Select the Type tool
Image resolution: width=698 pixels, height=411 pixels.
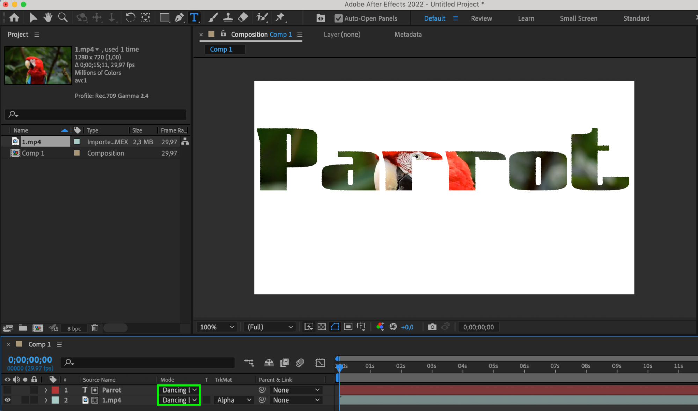coord(194,17)
